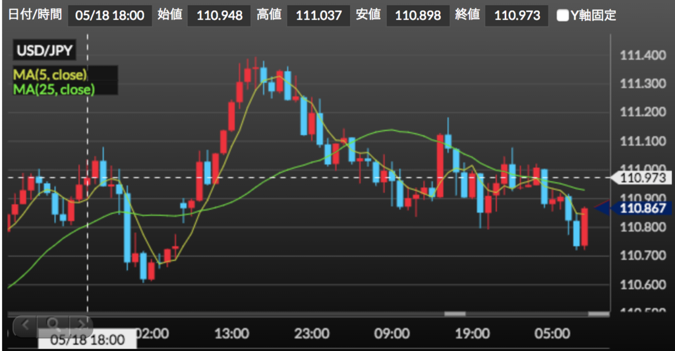Click the 111.400 price axis label
675x351 pixels.
click(x=643, y=55)
